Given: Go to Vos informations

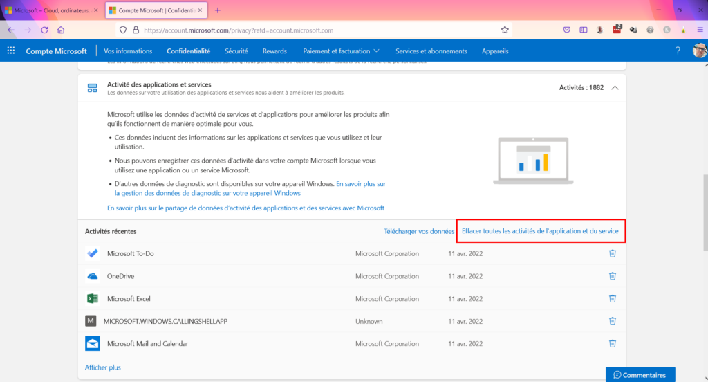Looking at the screenshot, I should point(128,51).
